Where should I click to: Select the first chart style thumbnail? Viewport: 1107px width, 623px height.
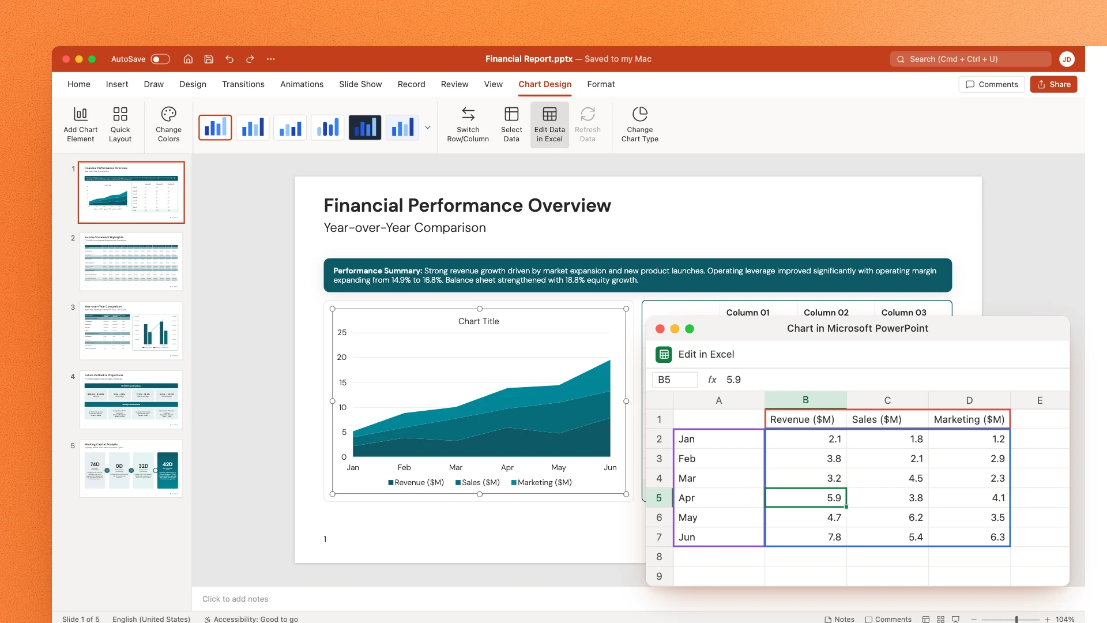coord(215,127)
